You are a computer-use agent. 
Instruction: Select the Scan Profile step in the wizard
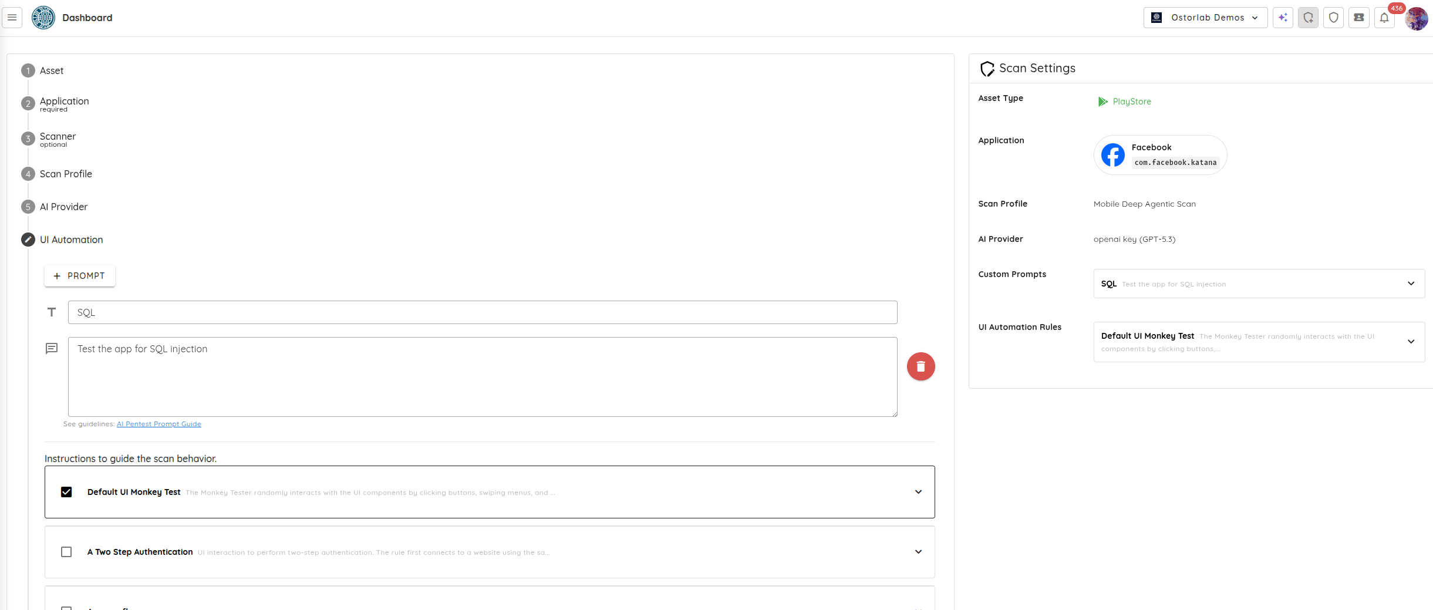[x=66, y=173]
